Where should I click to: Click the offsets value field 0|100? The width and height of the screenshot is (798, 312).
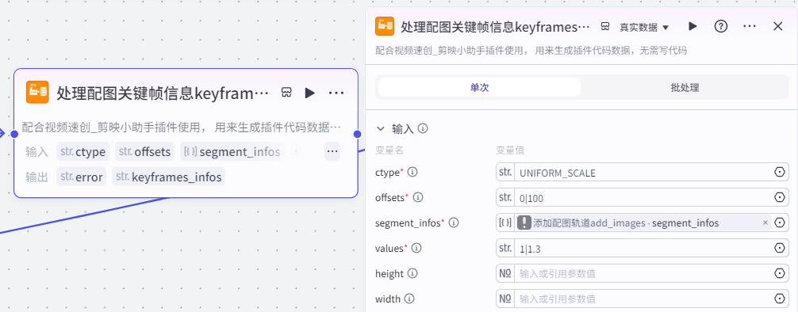[x=643, y=198]
